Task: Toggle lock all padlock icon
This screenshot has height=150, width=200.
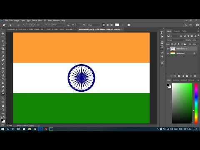Action: [185, 44]
